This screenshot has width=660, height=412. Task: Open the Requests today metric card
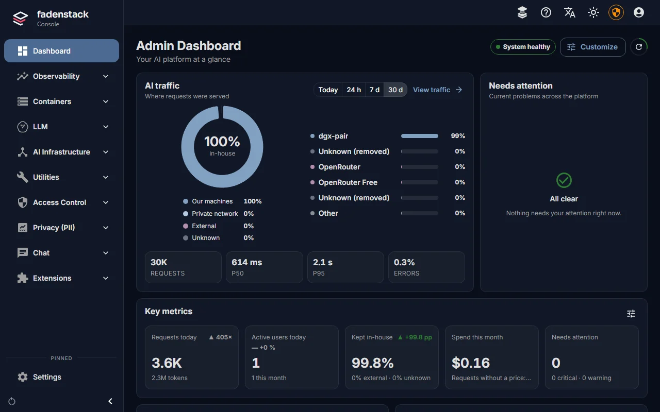[x=192, y=357]
